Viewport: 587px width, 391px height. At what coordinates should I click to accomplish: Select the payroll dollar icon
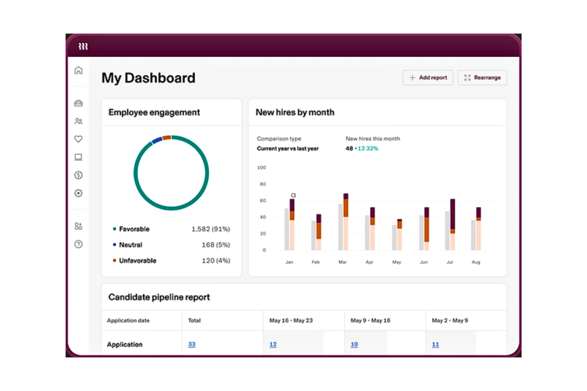click(78, 175)
